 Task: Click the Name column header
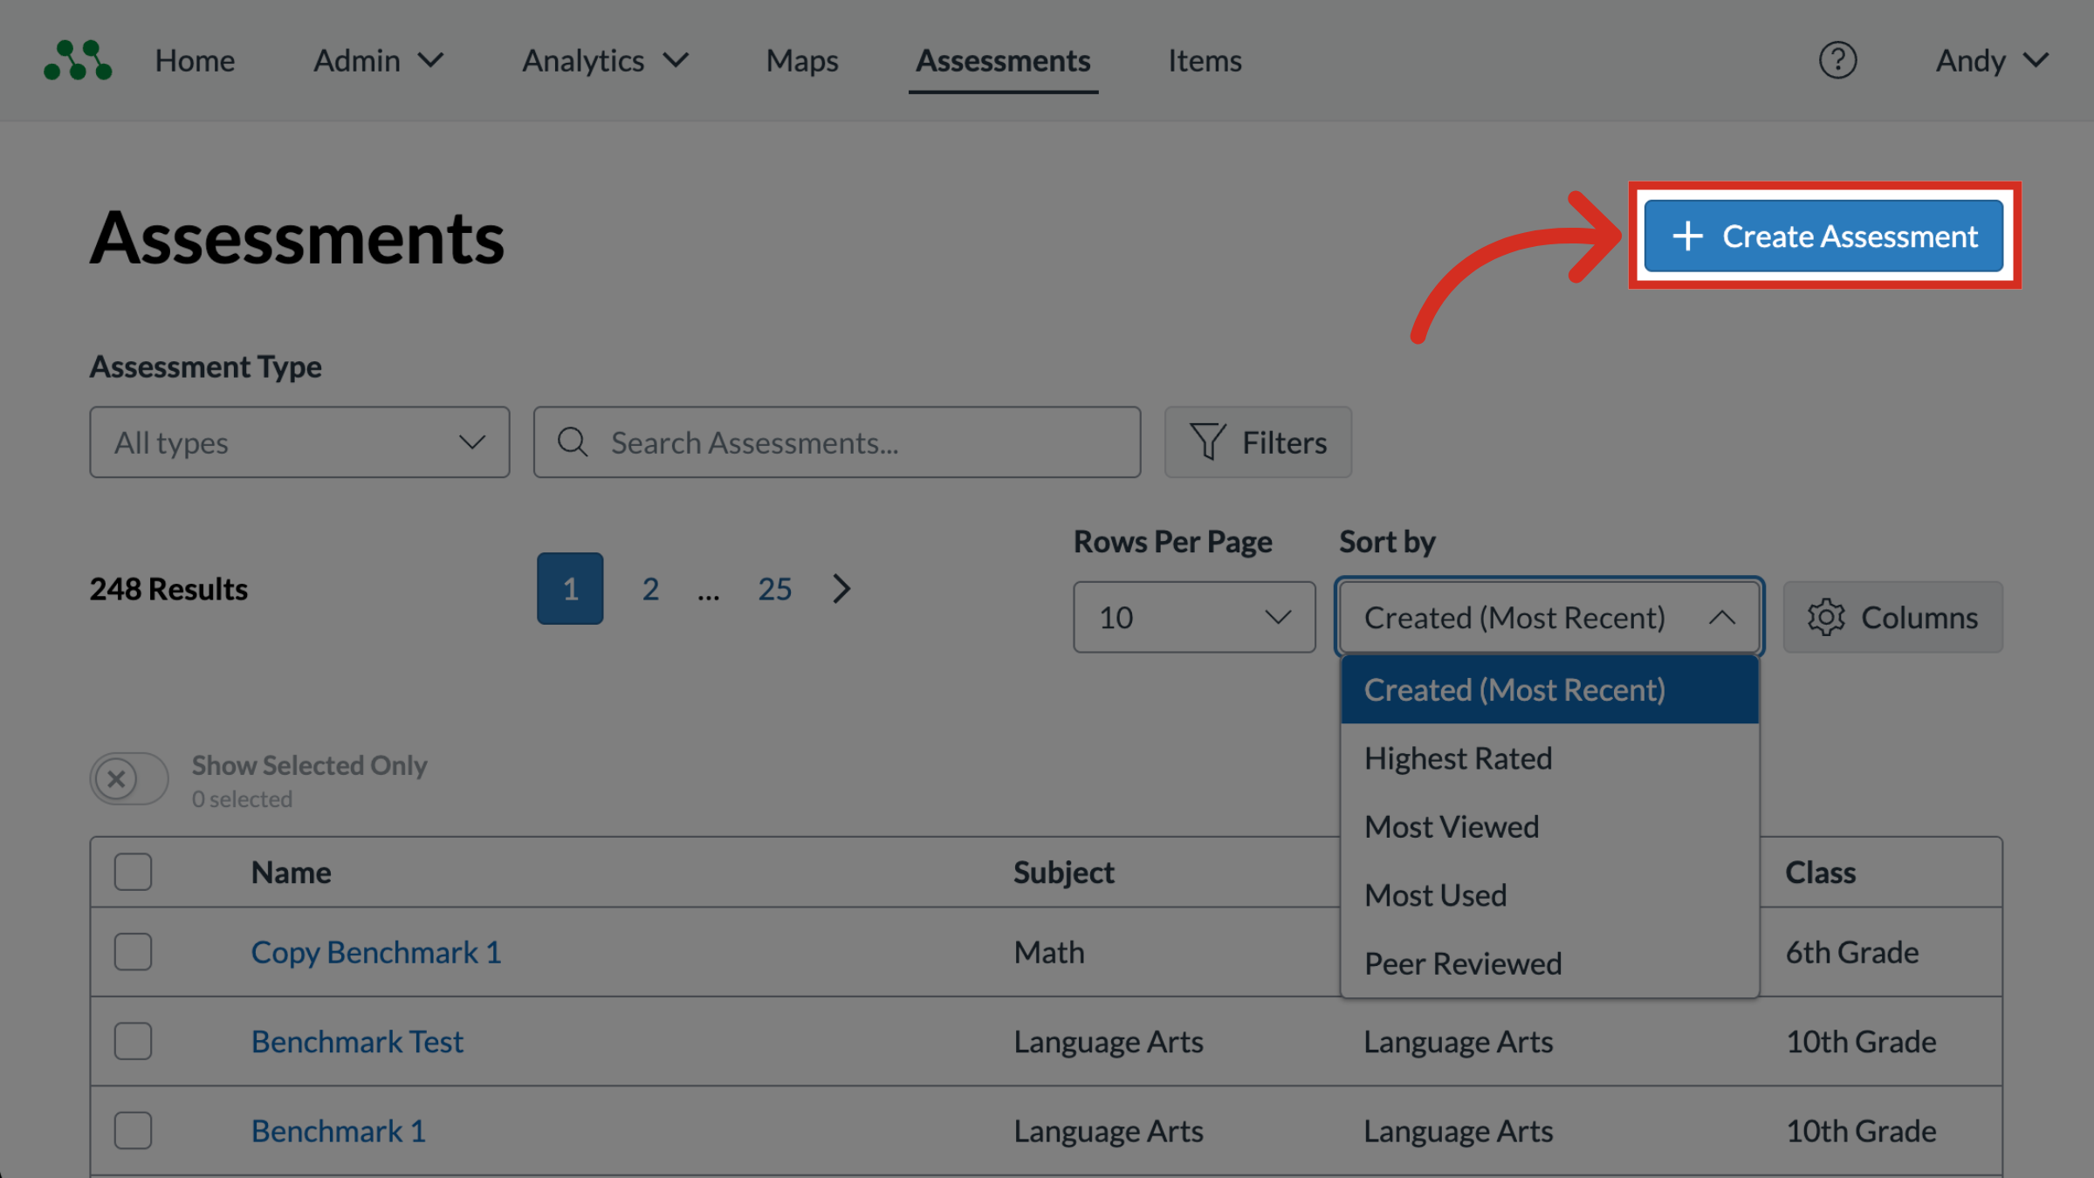(x=291, y=872)
